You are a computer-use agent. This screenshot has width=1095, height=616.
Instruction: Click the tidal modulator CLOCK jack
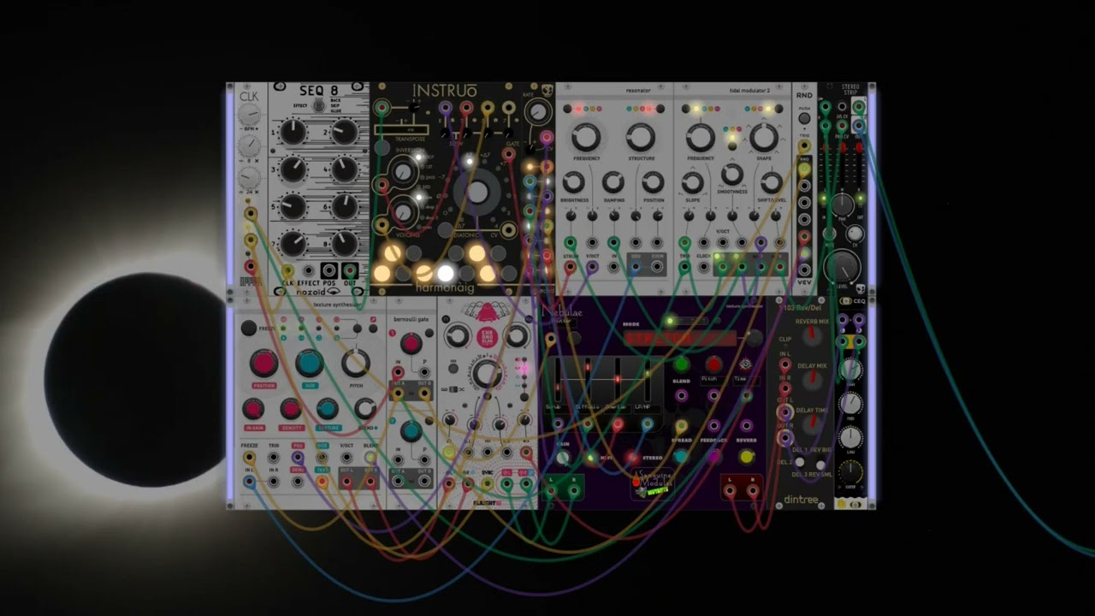(x=703, y=267)
